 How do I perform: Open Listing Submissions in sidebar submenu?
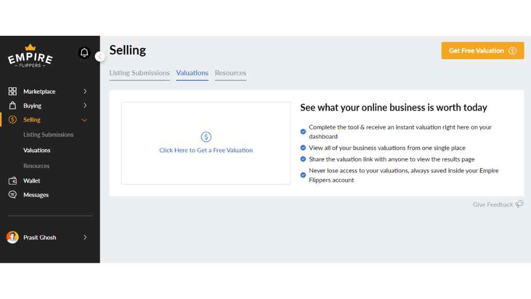[x=48, y=134]
